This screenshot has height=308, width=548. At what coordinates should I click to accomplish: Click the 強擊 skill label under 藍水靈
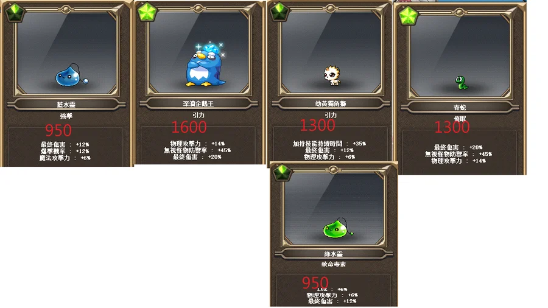tap(66, 116)
